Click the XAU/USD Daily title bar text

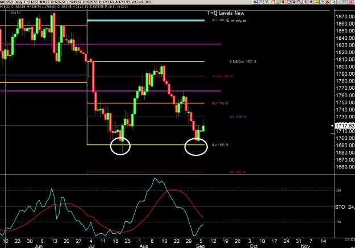click(11, 2)
